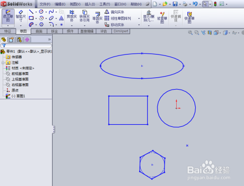Click the Mirror Entities icon
Screen dimensions: 244x186
[107, 12]
